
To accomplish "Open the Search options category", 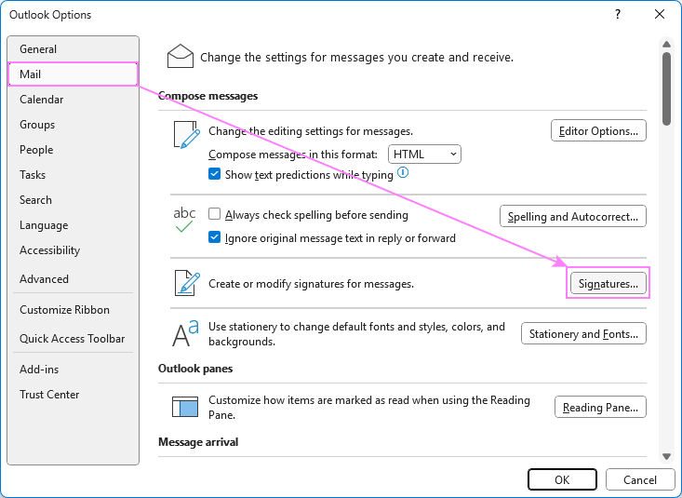I will click(x=74, y=200).
